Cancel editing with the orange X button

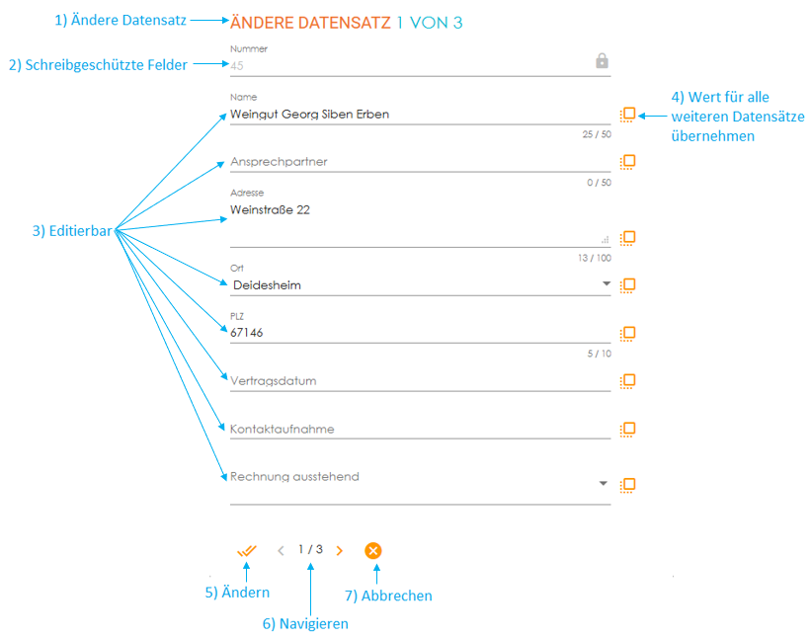pyautogui.click(x=373, y=551)
